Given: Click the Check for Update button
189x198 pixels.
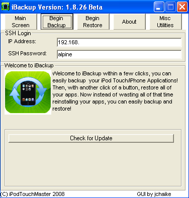Looking at the screenshot, I should (x=91, y=138).
